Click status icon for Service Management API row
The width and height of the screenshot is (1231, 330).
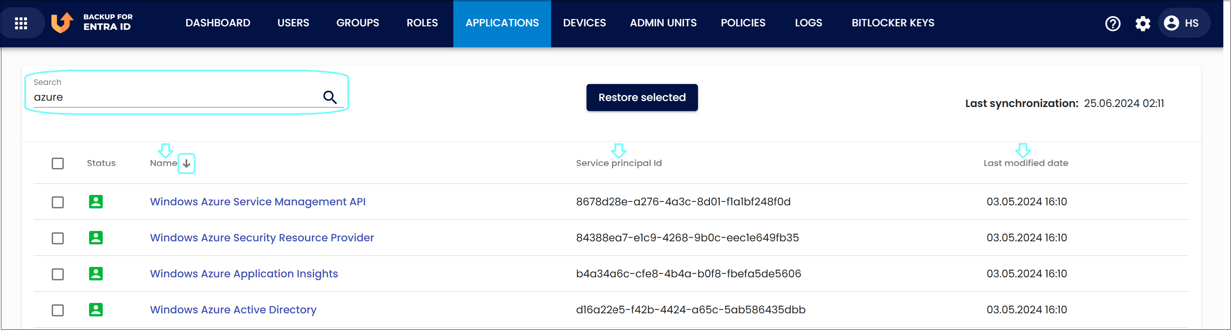96,202
